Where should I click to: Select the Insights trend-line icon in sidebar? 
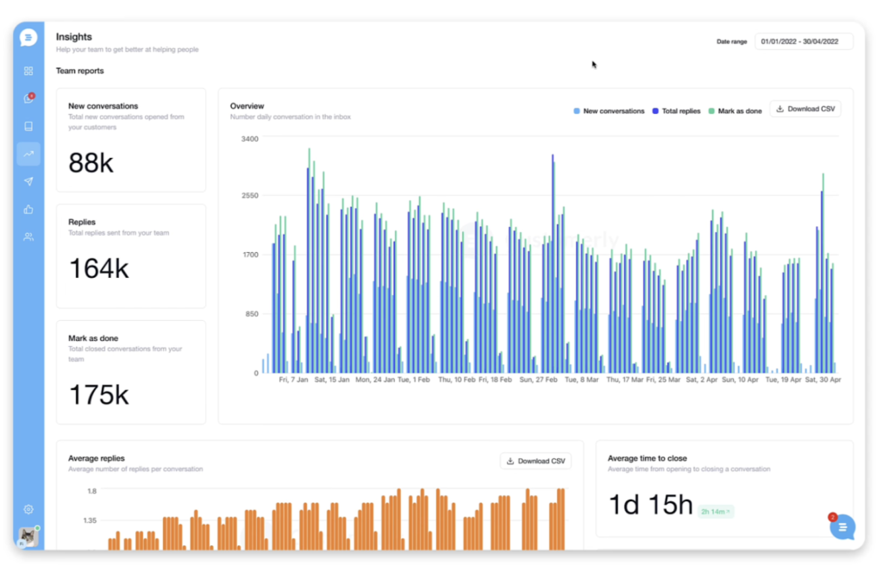pyautogui.click(x=28, y=154)
